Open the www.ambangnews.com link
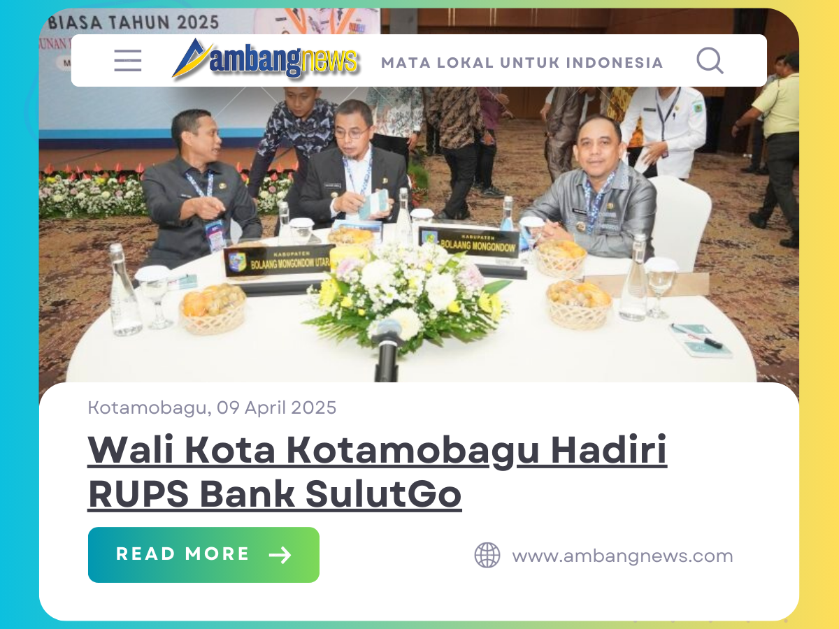This screenshot has height=629, width=839. 622,556
